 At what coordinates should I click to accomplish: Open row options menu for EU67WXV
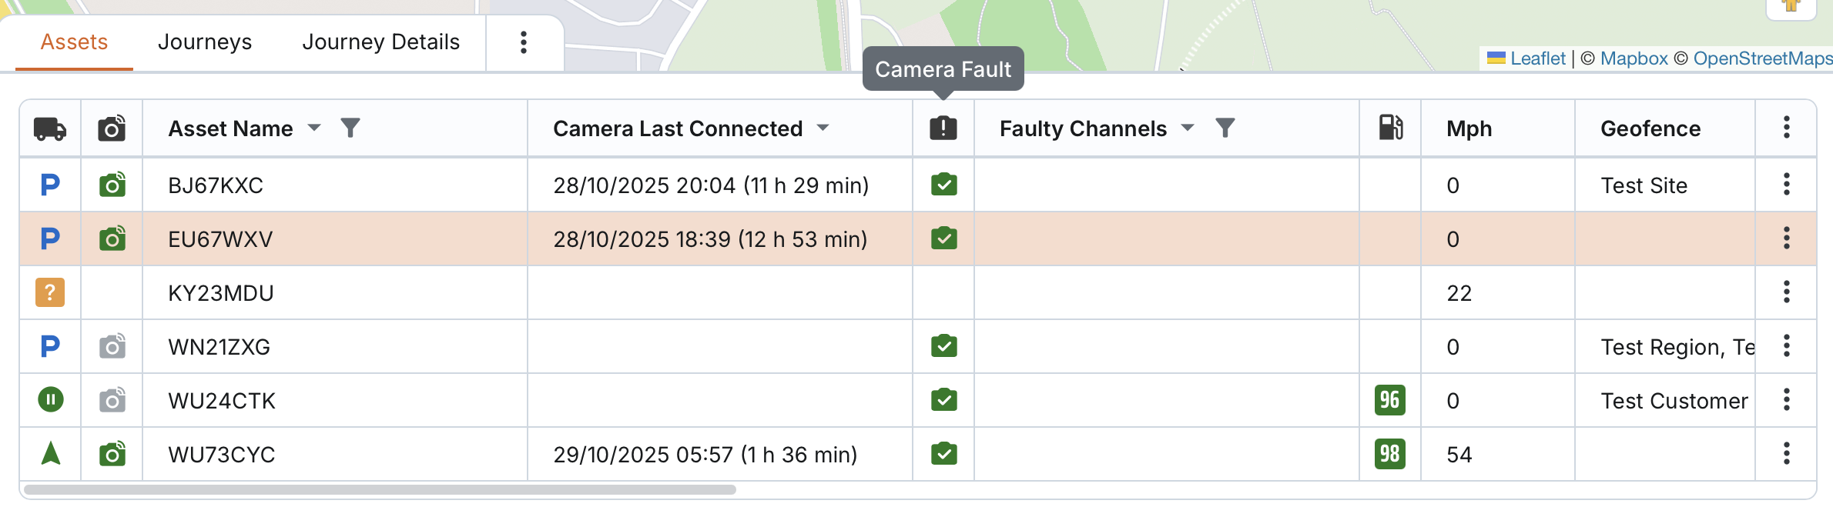[x=1786, y=238]
